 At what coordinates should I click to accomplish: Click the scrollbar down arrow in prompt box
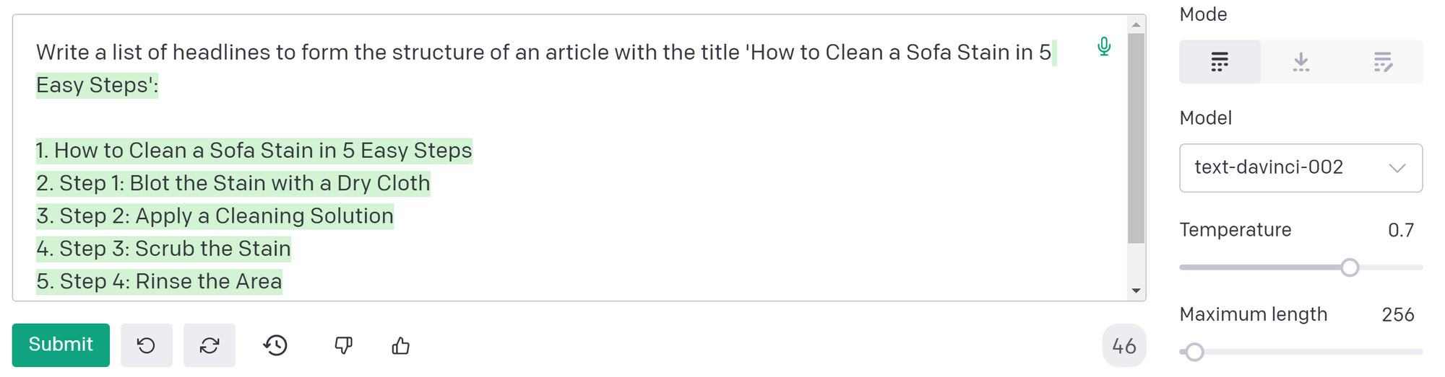click(x=1136, y=291)
